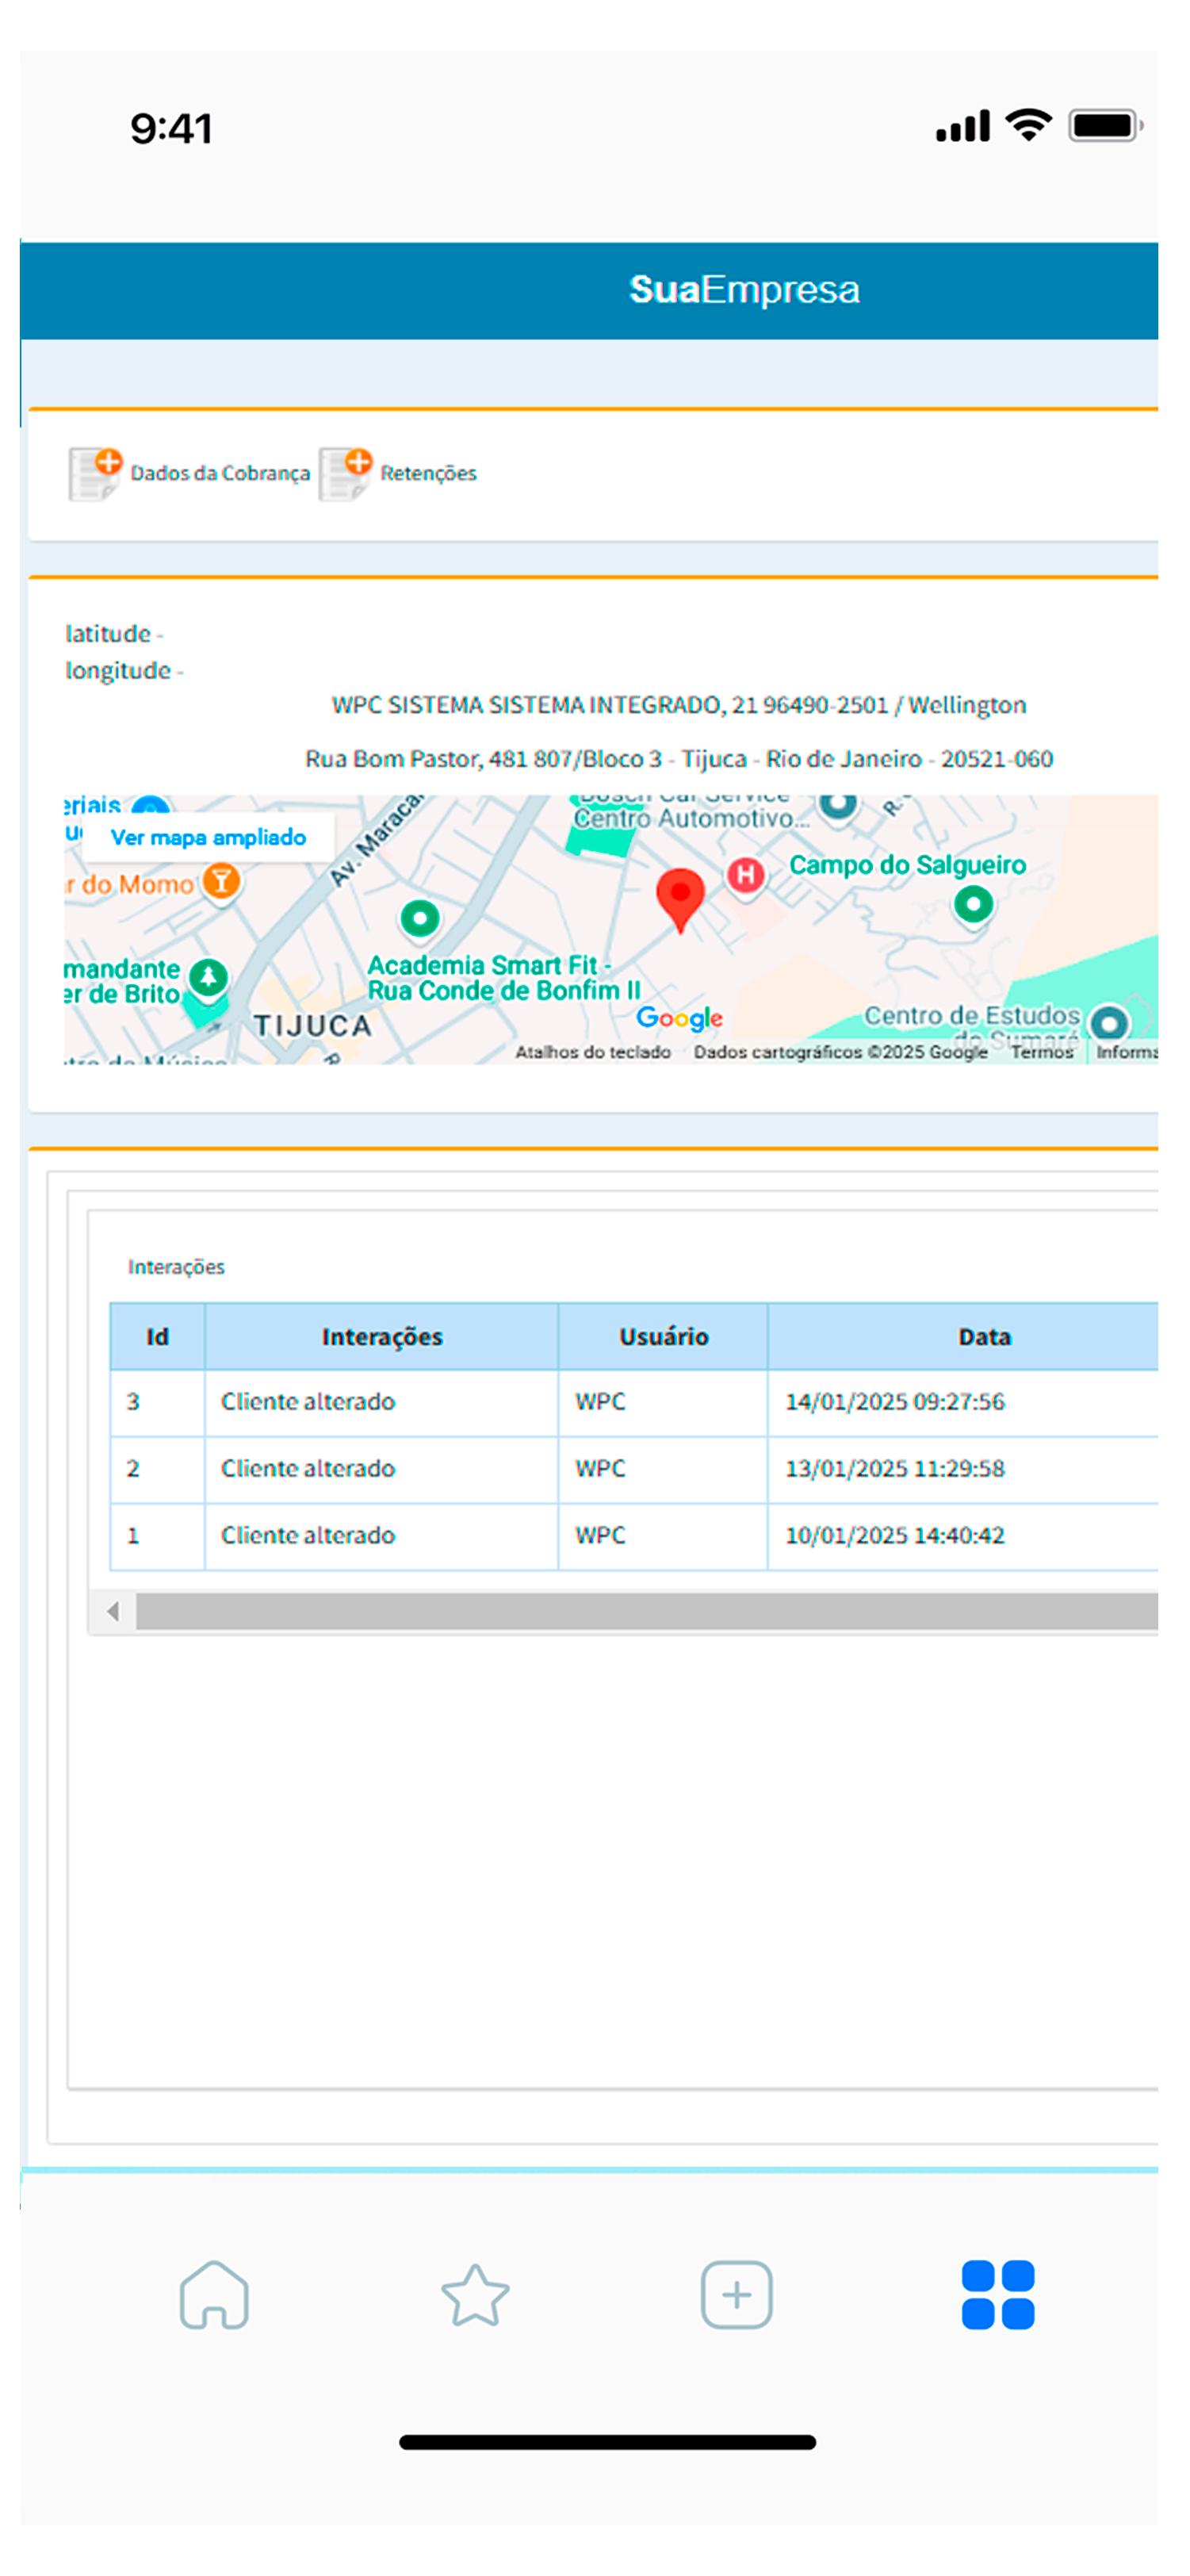
Task: Click the Usuário column header
Action: click(663, 1337)
